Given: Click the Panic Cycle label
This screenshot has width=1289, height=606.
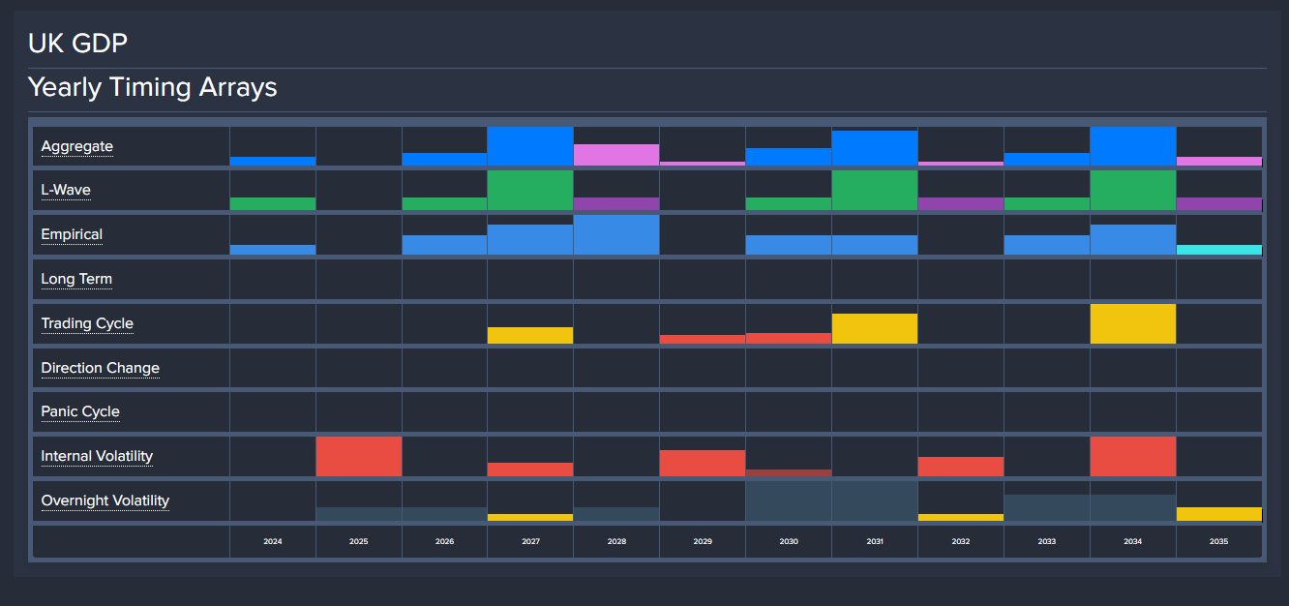Looking at the screenshot, I should point(80,412).
